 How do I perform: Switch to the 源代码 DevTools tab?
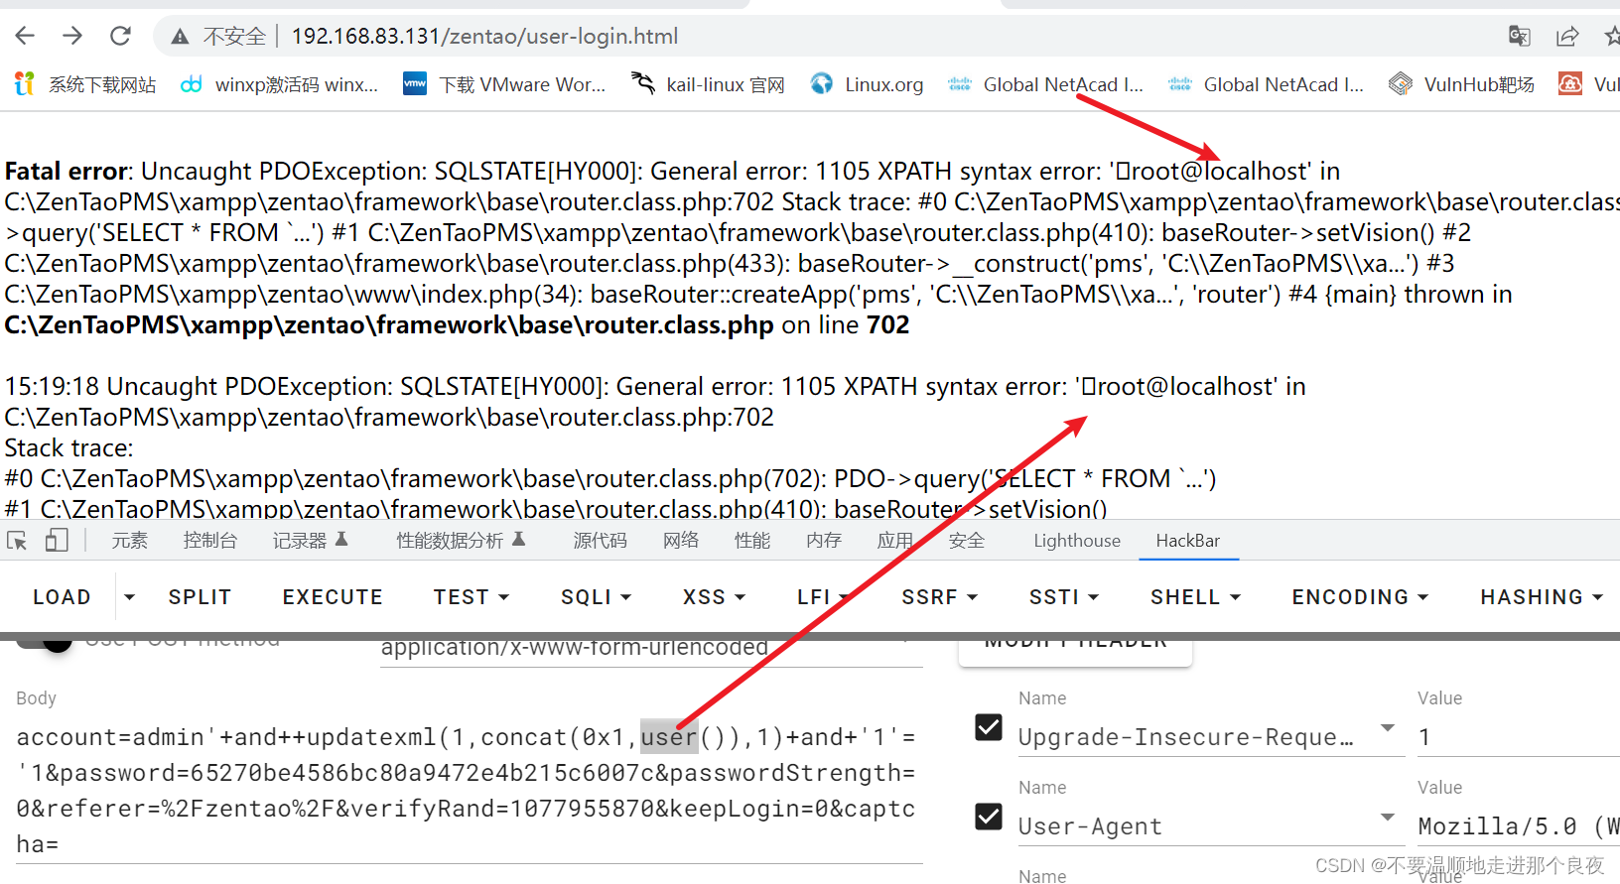tap(601, 541)
